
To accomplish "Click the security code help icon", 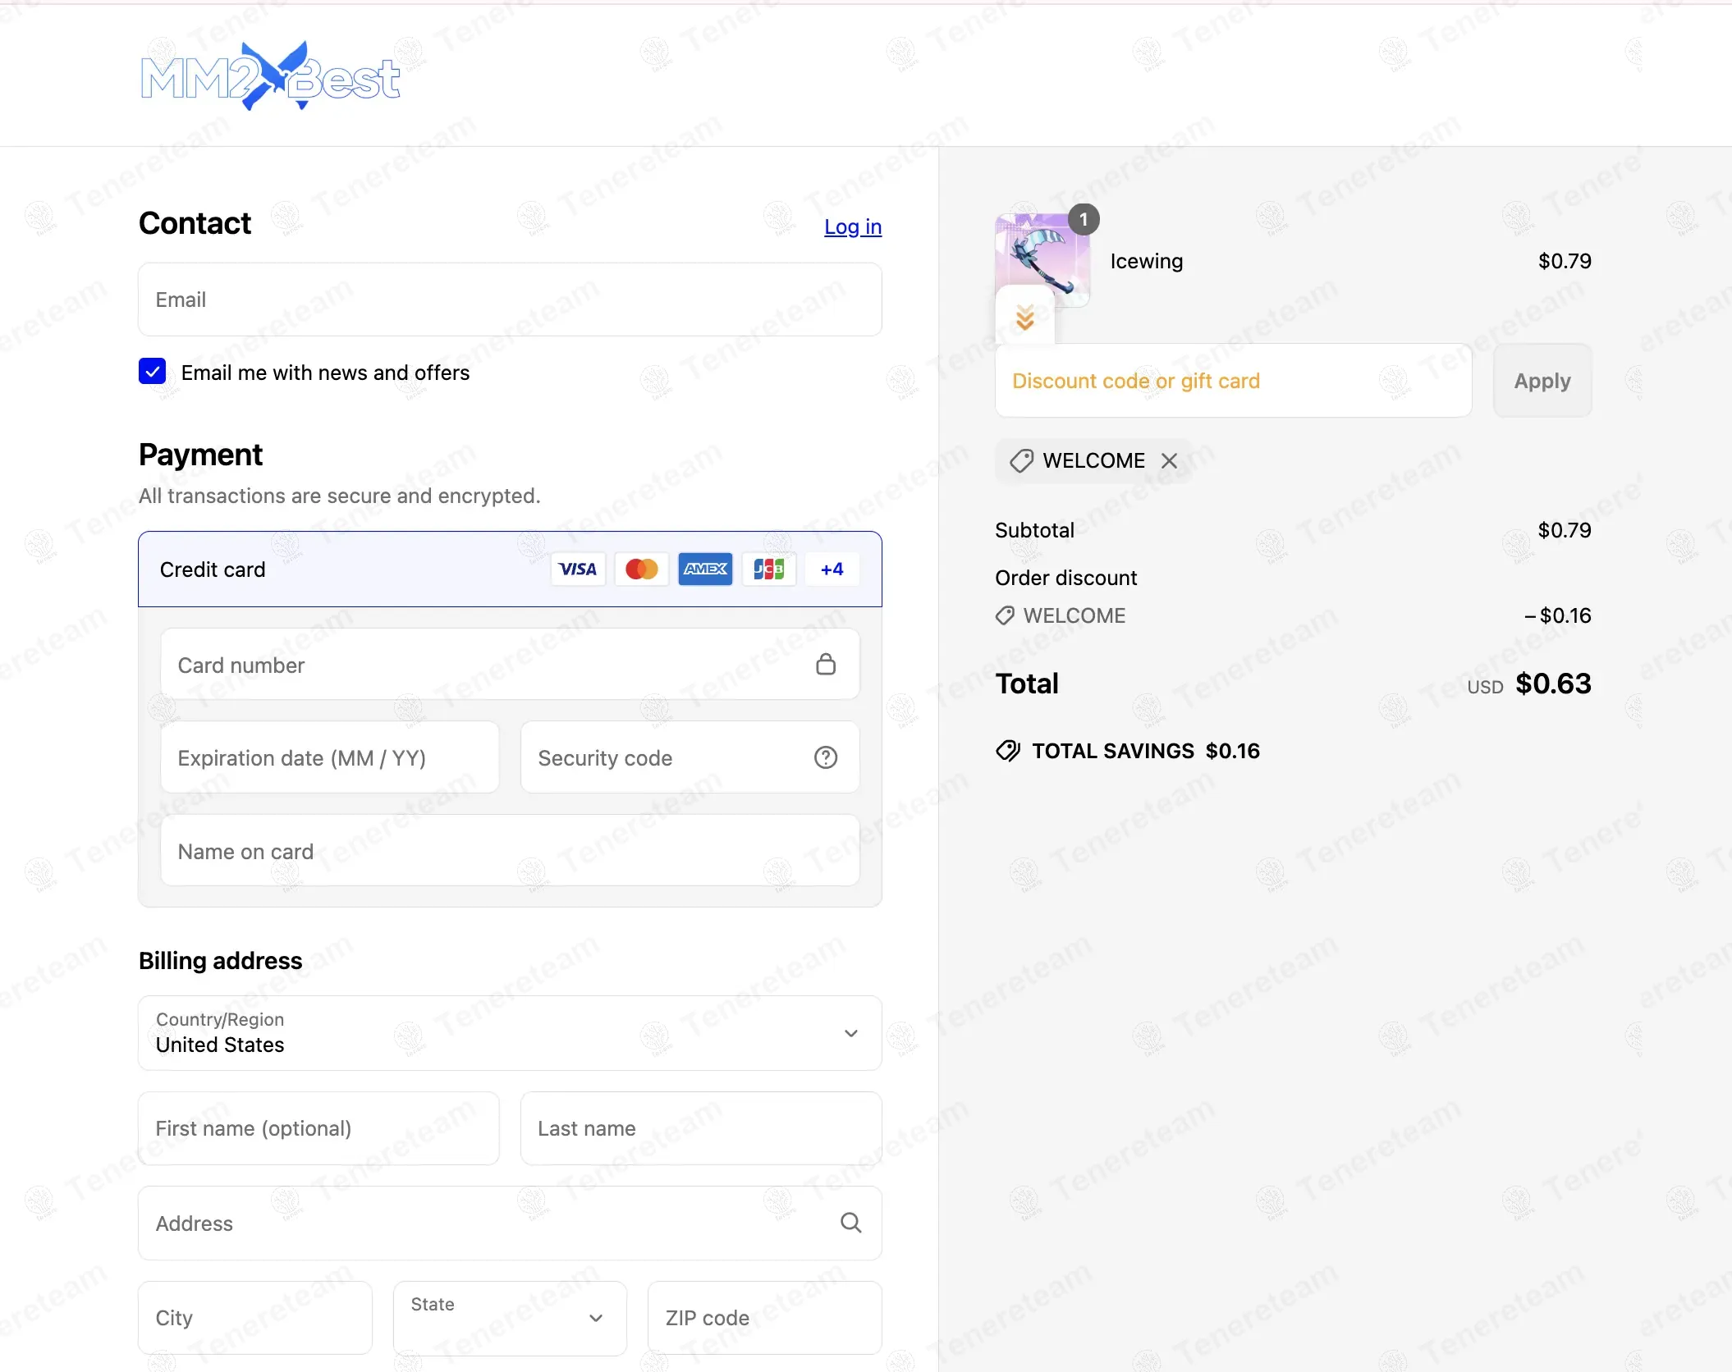I will click(826, 757).
